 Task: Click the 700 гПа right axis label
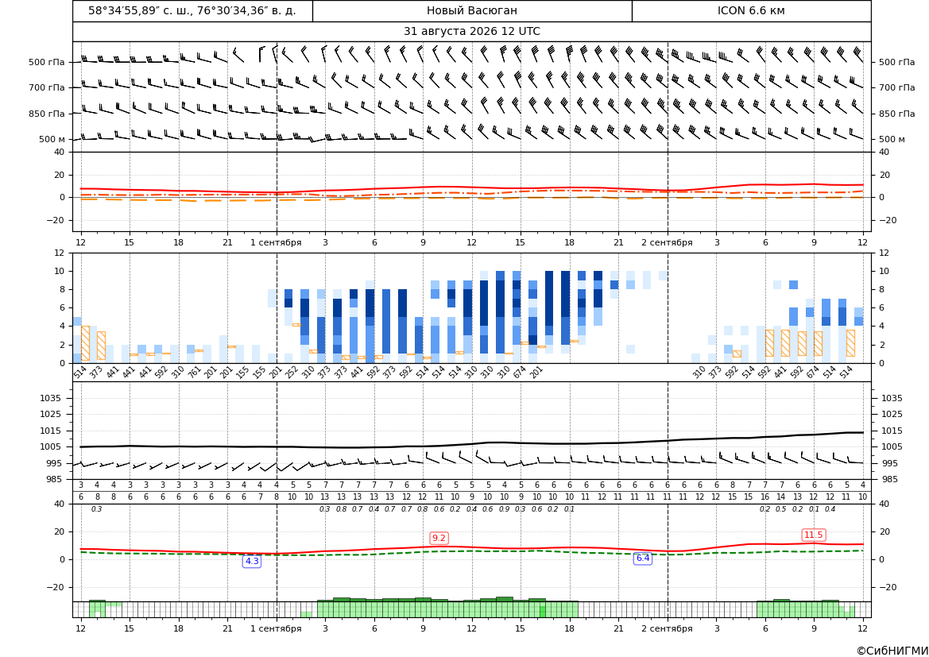pyautogui.click(x=897, y=87)
